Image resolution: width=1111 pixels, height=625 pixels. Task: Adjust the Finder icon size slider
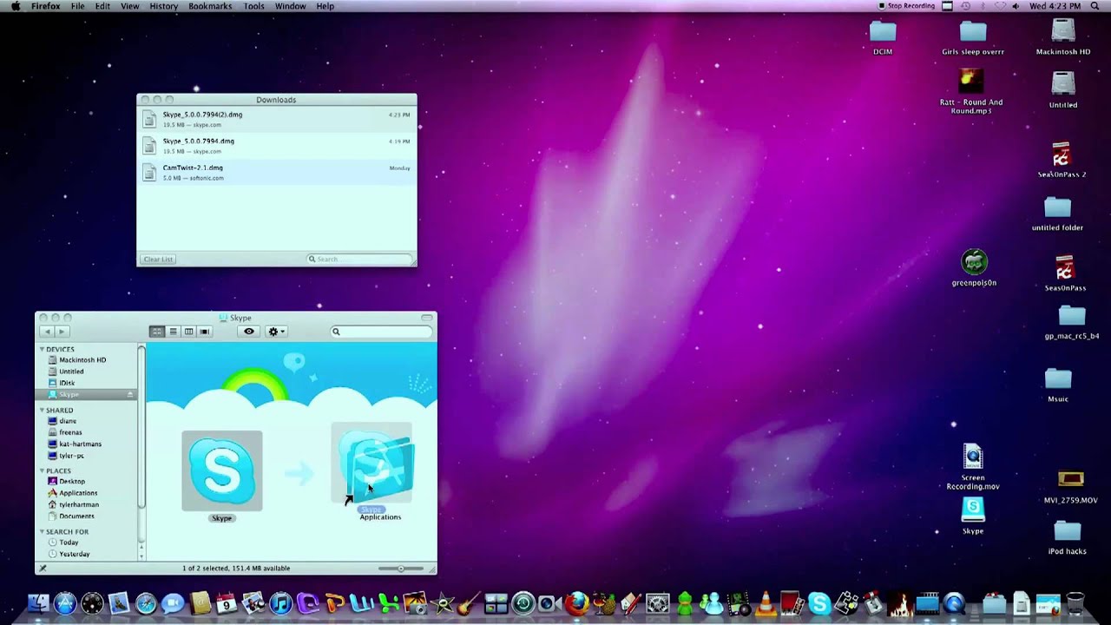tap(401, 569)
